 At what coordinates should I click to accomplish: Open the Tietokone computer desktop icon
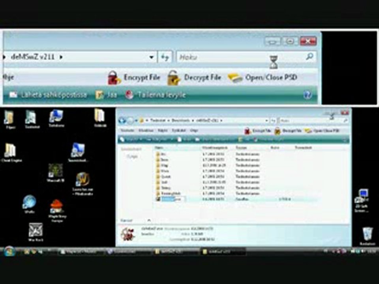click(56, 118)
